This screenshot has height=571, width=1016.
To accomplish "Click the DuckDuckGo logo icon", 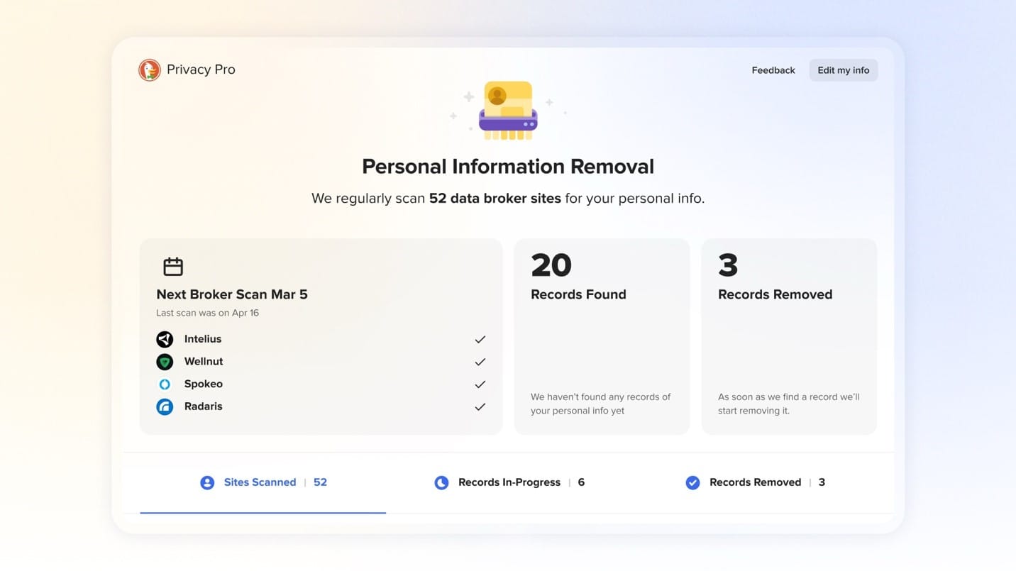I will [x=149, y=70].
